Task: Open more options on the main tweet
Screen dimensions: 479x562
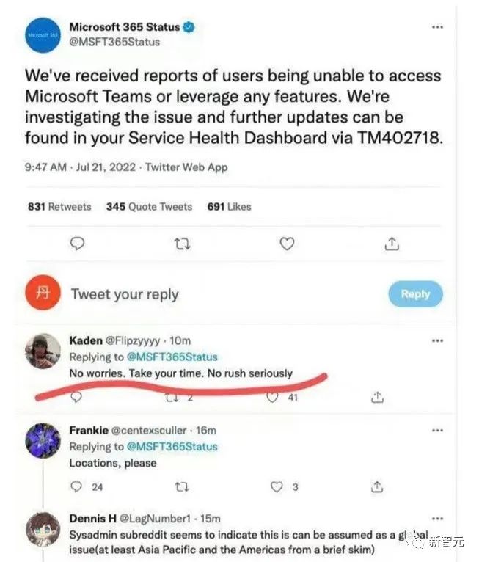Action: 437,28
